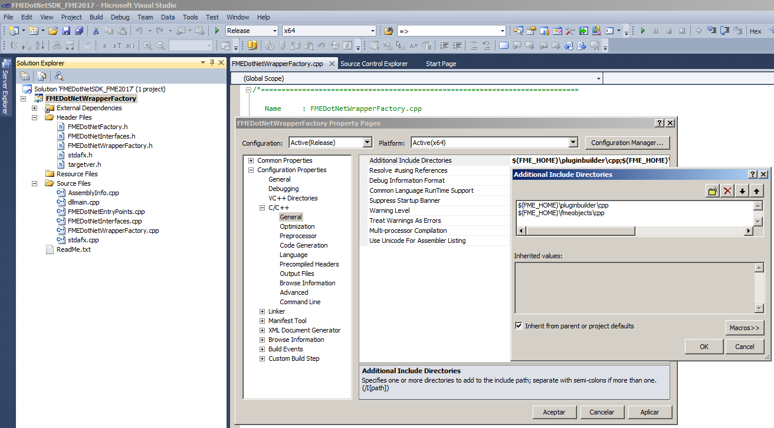Expand Common Properties node
The width and height of the screenshot is (774, 428).
(251, 160)
